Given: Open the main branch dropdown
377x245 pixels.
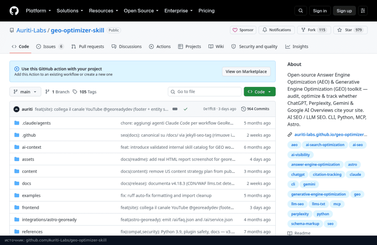Looking at the screenshot, I should [x=25, y=92].
